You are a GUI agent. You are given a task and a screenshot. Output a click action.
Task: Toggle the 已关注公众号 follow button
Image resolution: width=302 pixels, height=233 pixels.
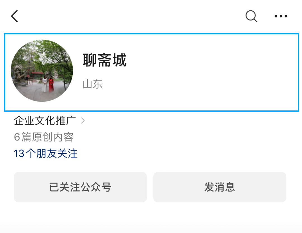[80, 187]
